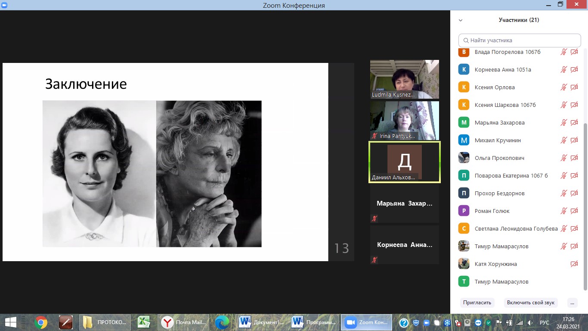Click camera-off icon in Марьяна Захарова list row
This screenshot has width=588, height=331.
574,123
